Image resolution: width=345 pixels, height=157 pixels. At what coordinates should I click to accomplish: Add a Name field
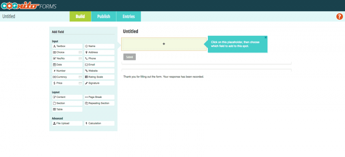click(99, 46)
